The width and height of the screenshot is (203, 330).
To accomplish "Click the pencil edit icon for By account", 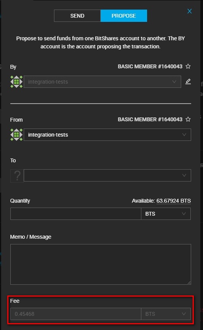I will pos(188,81).
